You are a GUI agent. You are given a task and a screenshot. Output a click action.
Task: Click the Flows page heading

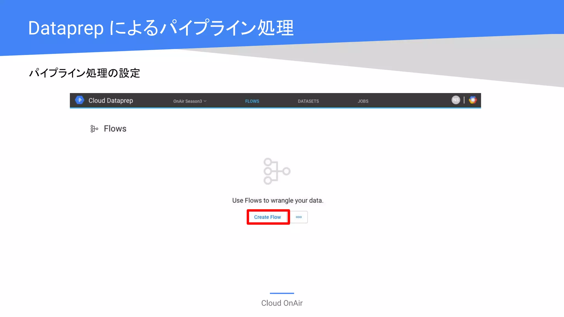pos(115,129)
